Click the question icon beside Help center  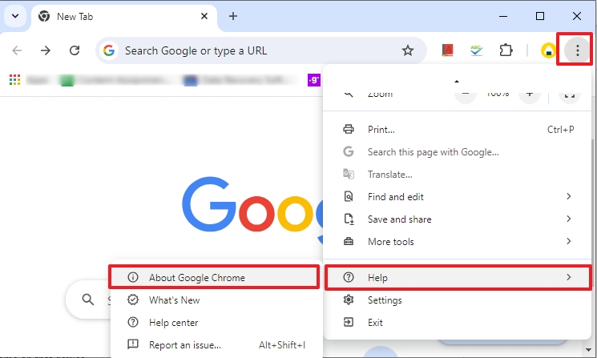132,322
